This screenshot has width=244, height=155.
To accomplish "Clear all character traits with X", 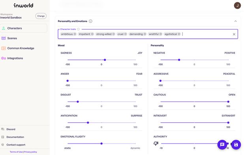I will (x=234, y=34).
